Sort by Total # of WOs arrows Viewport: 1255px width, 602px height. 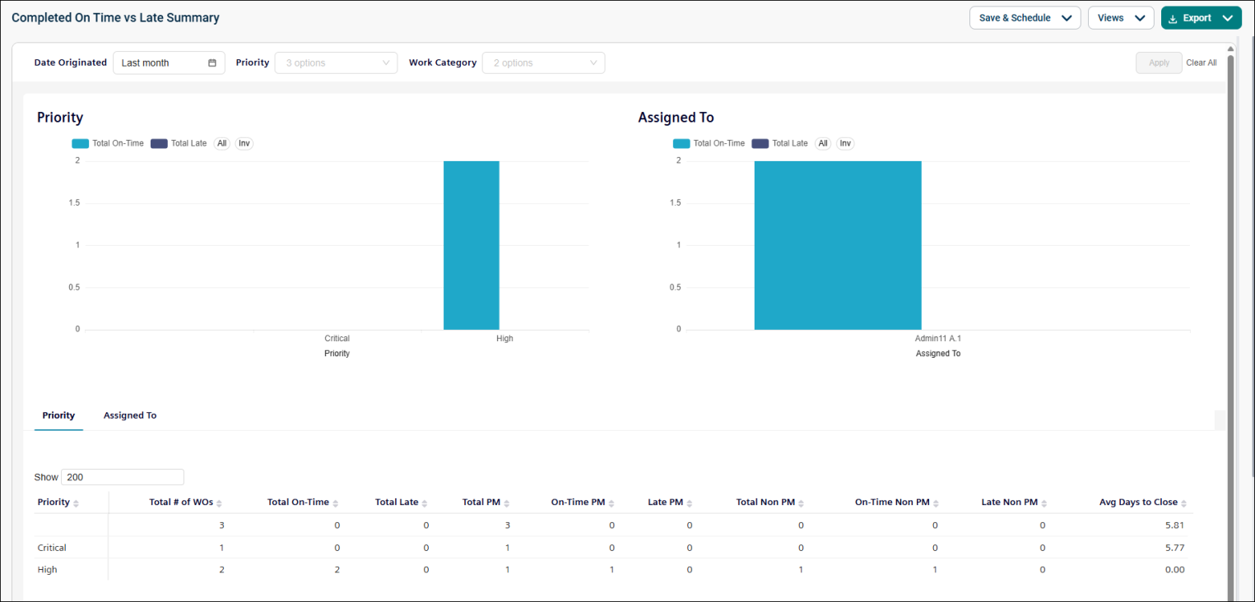219,503
